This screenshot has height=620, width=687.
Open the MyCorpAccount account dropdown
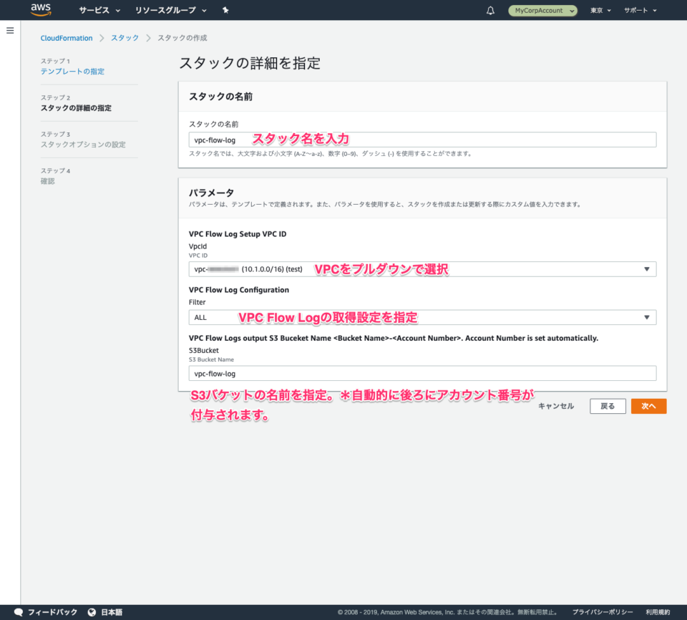(x=542, y=10)
